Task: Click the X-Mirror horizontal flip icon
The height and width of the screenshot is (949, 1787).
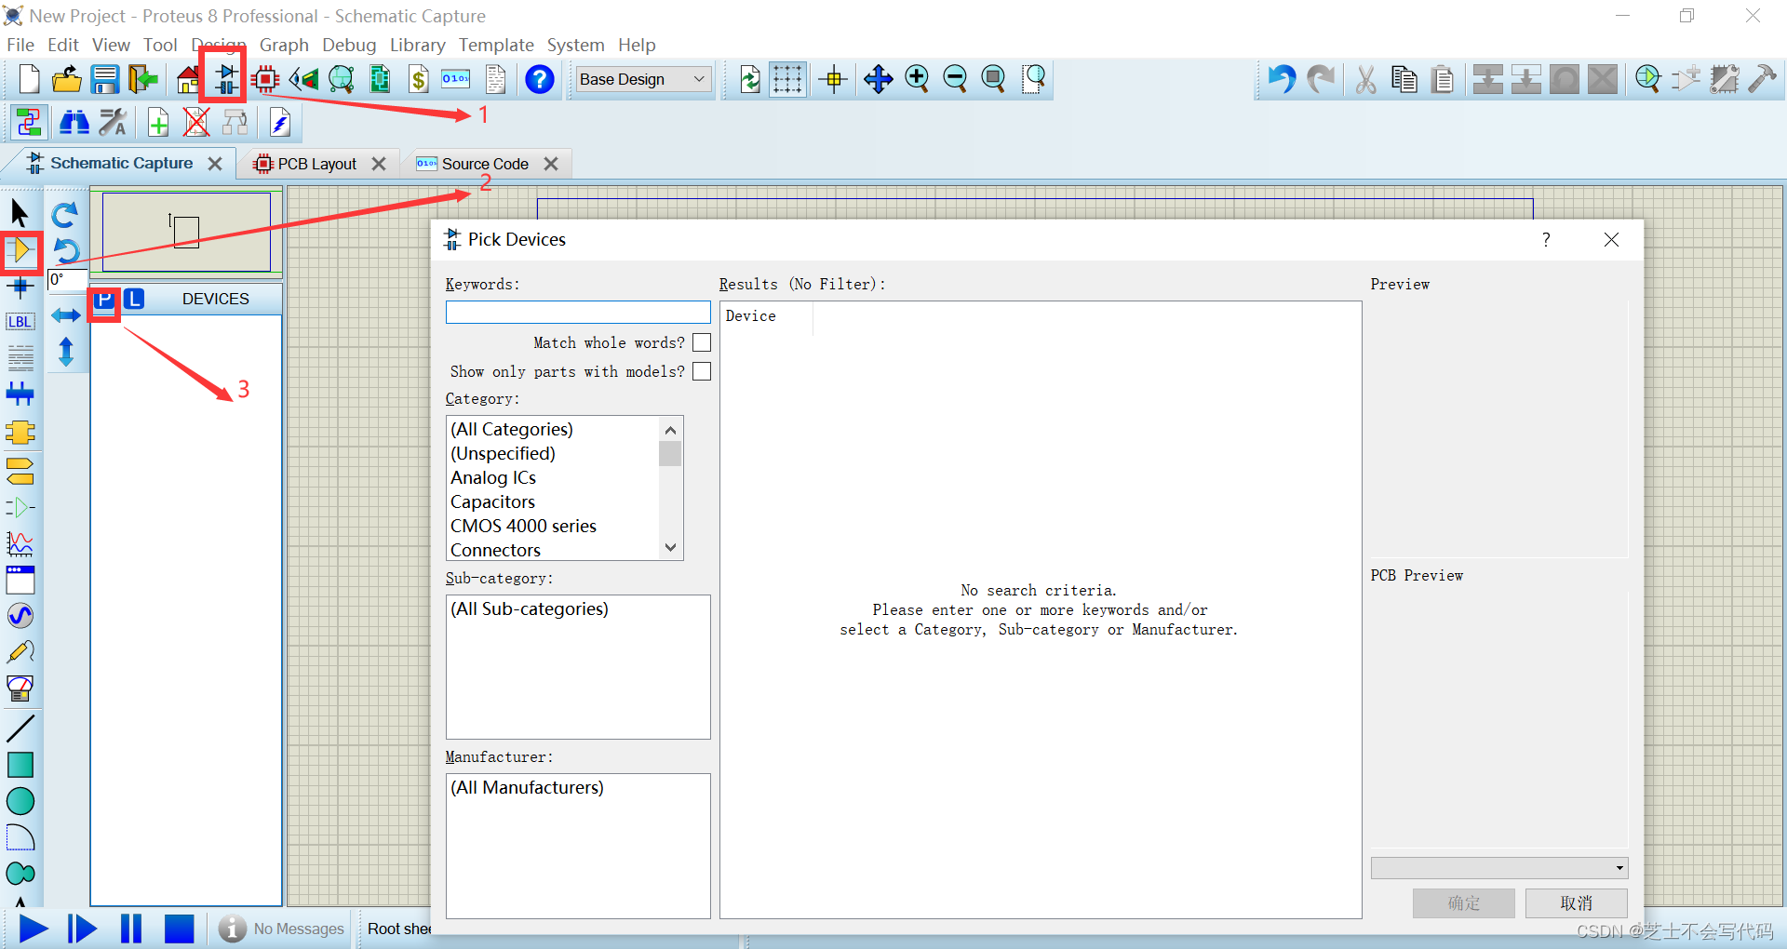Action: 65,315
